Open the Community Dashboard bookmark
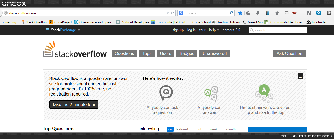Viewport: 334px width, 139px height. click(x=284, y=22)
